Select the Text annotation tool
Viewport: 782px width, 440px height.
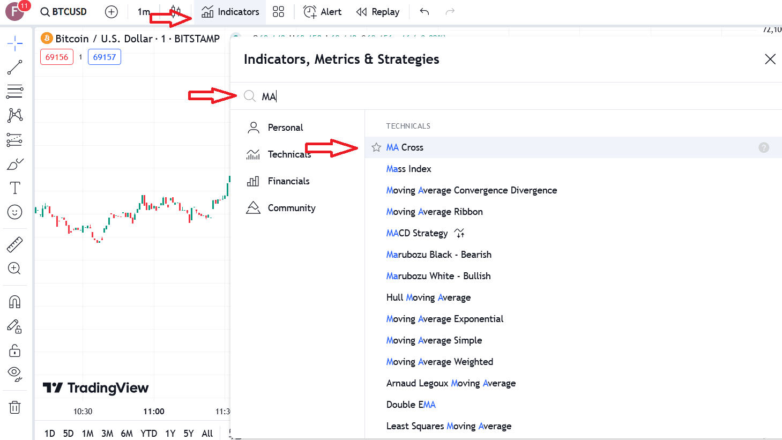14,188
